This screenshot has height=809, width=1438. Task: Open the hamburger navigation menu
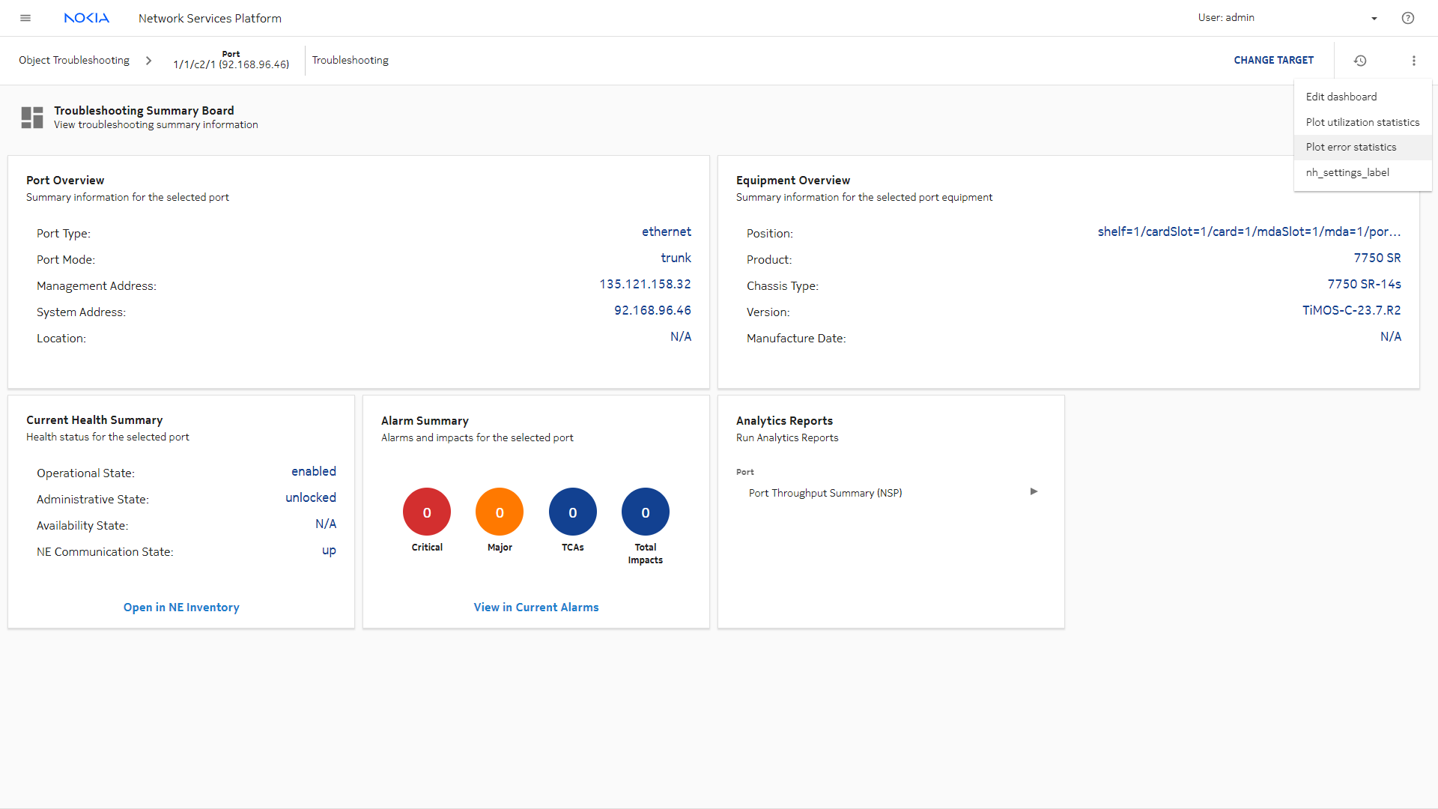[x=25, y=18]
